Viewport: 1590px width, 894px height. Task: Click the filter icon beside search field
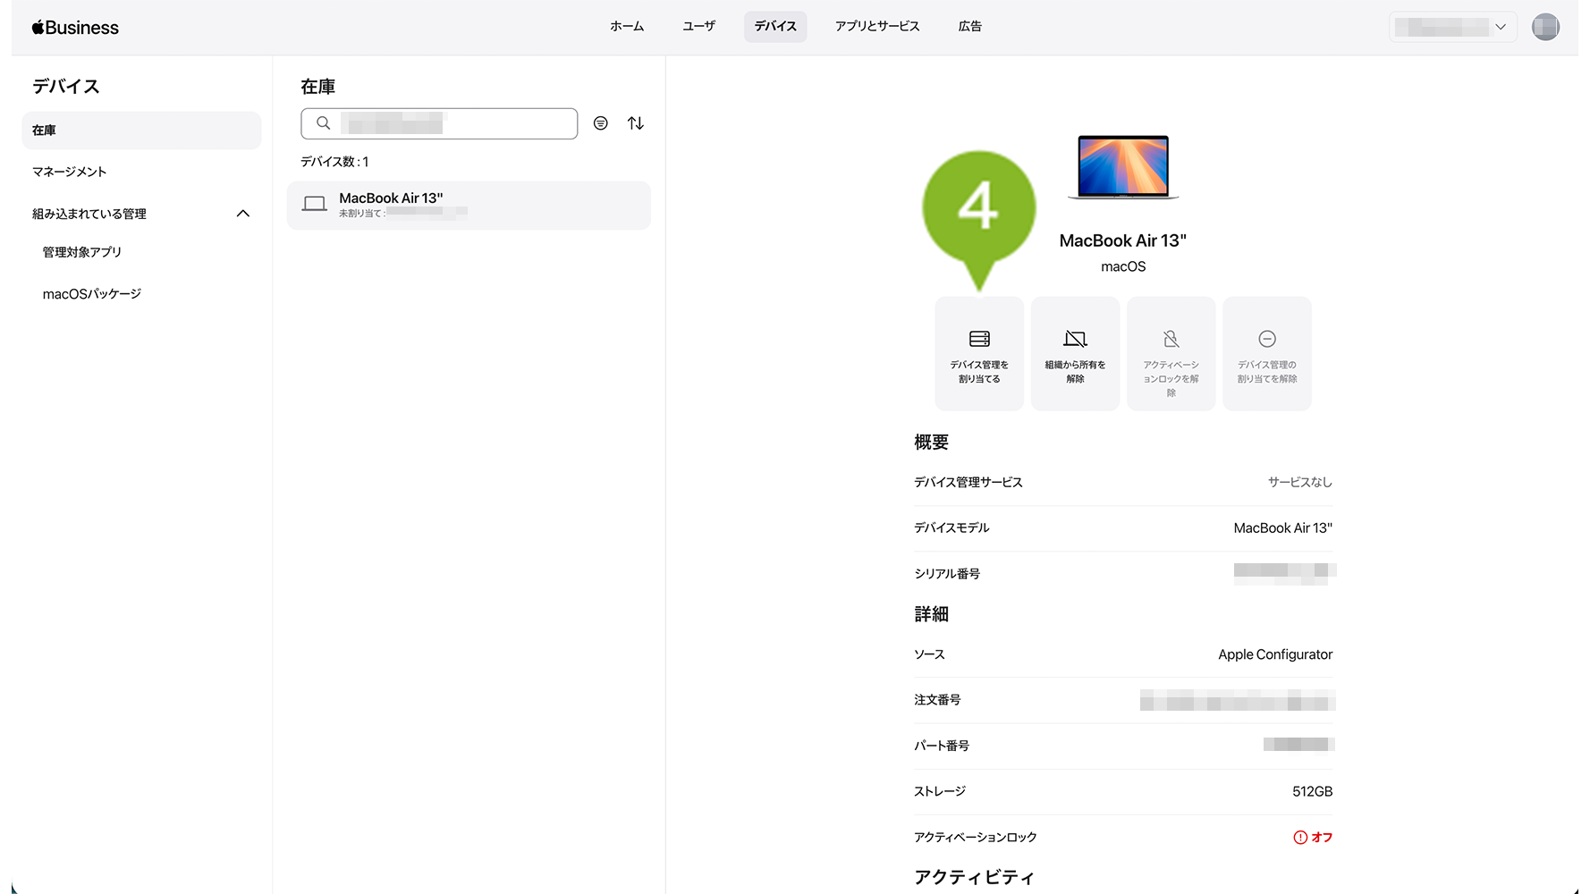(601, 123)
